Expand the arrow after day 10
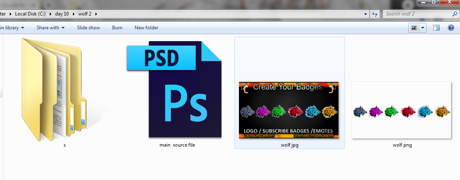This screenshot has height=180, width=460. (74, 14)
